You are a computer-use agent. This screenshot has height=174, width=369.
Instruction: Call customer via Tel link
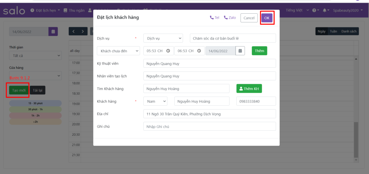tap(215, 18)
